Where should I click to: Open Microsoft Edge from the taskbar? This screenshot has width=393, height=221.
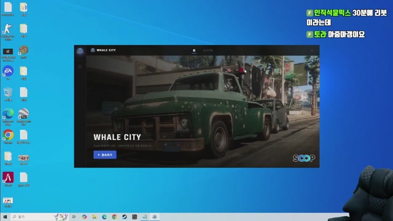[104, 217]
